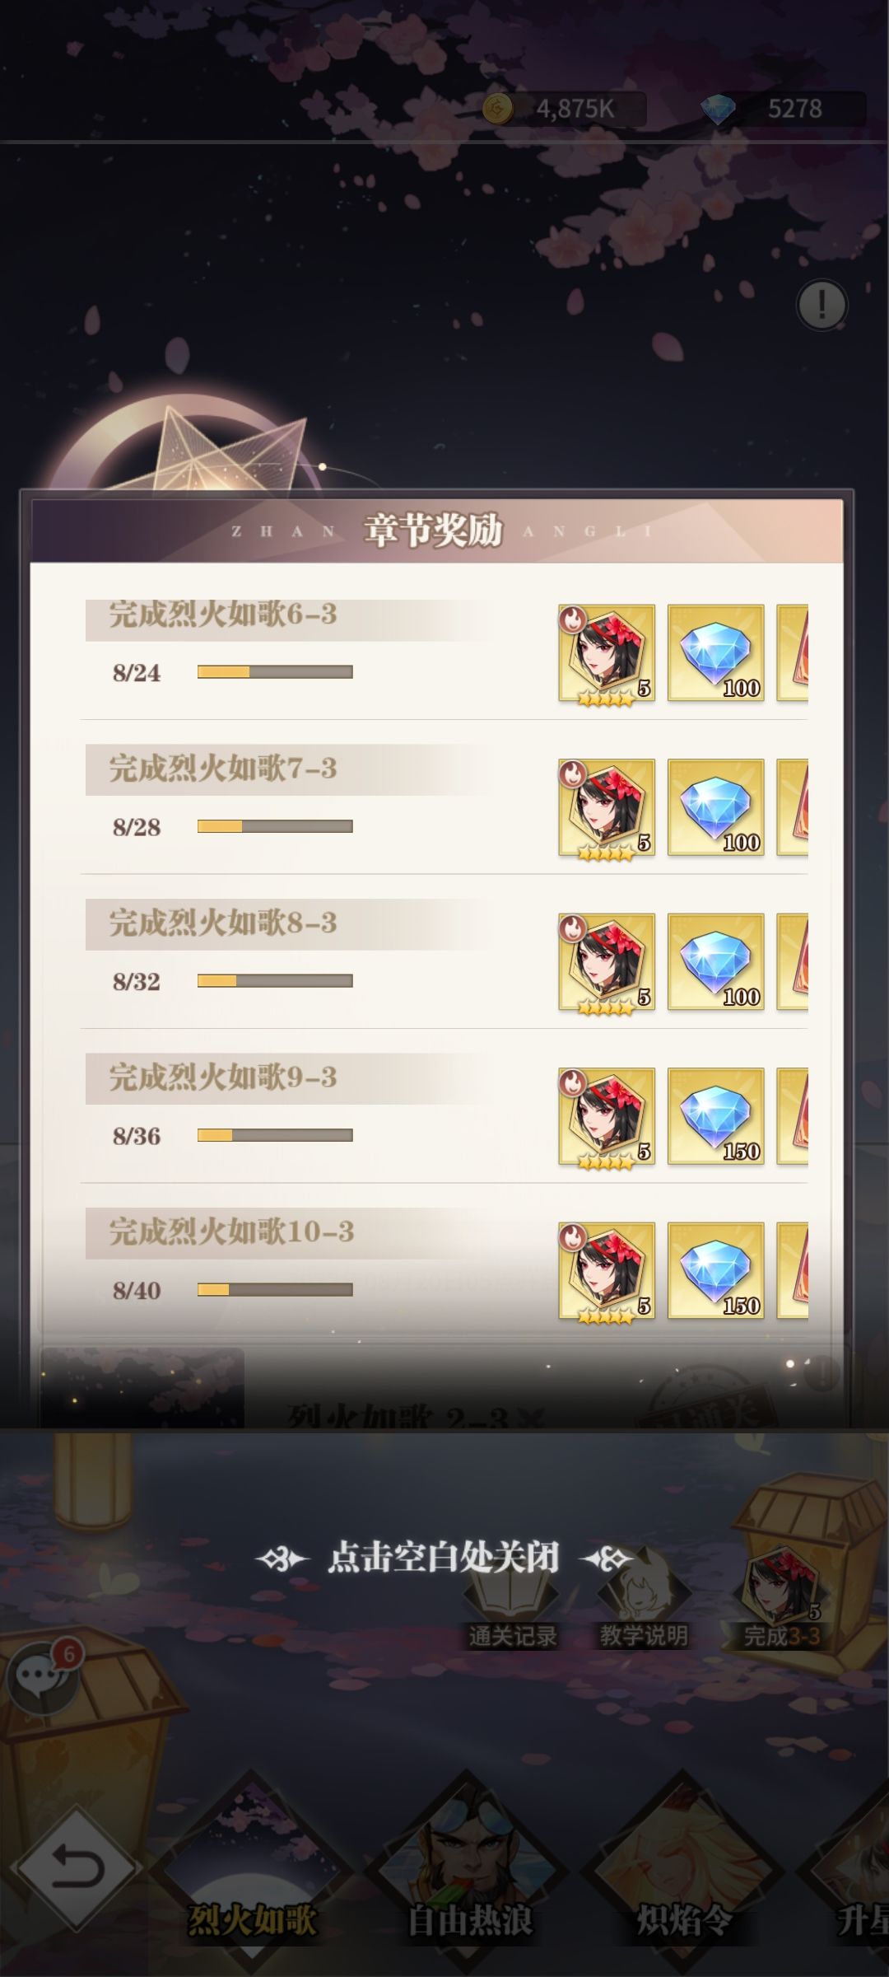The image size is (889, 1977).
Task: Switch to the 烈火如歌 tab
Action: pyautogui.click(x=252, y=1919)
